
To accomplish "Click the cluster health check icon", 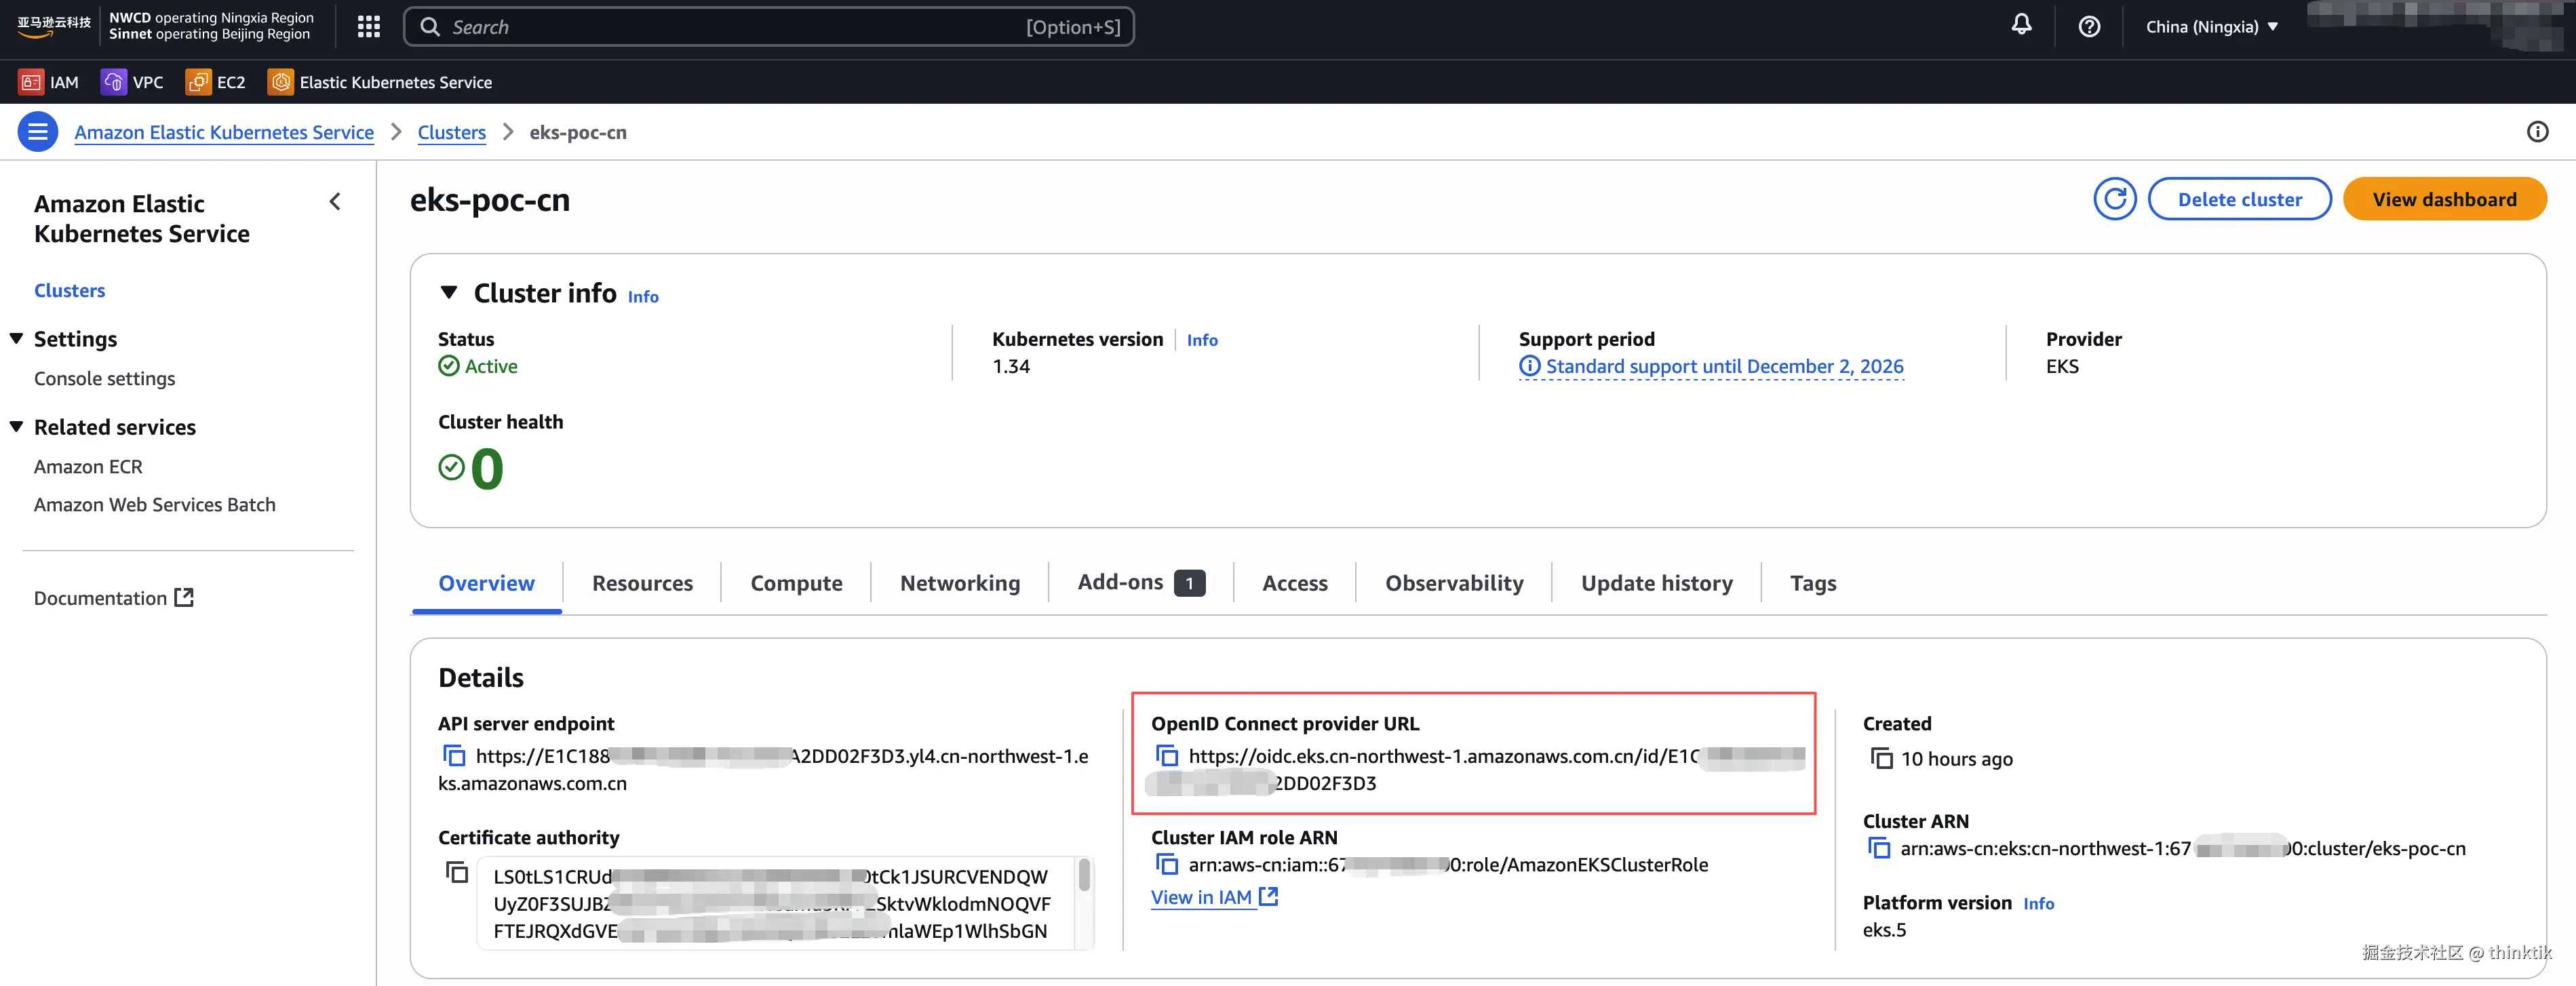I will (x=452, y=467).
